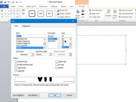The image size is (136, 102).
Task: Enable the Strikethrough checkbox
Action: pos(16,61)
